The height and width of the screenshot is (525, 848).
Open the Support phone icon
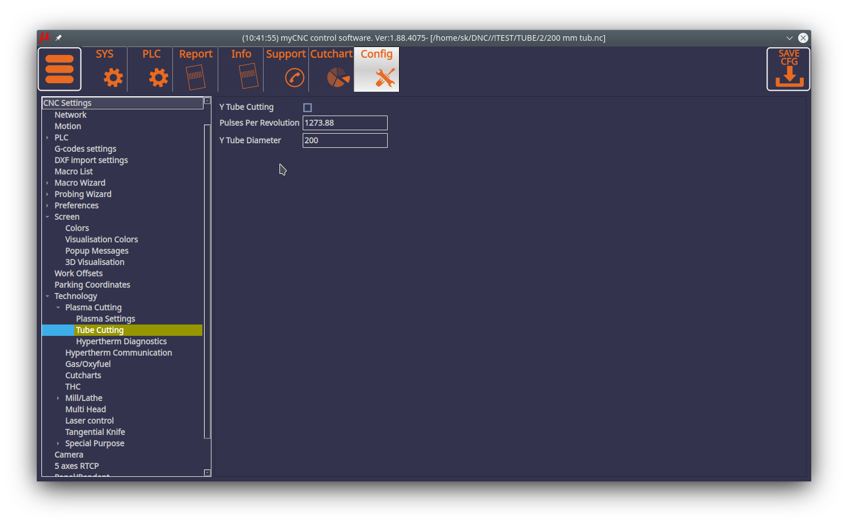(x=294, y=77)
